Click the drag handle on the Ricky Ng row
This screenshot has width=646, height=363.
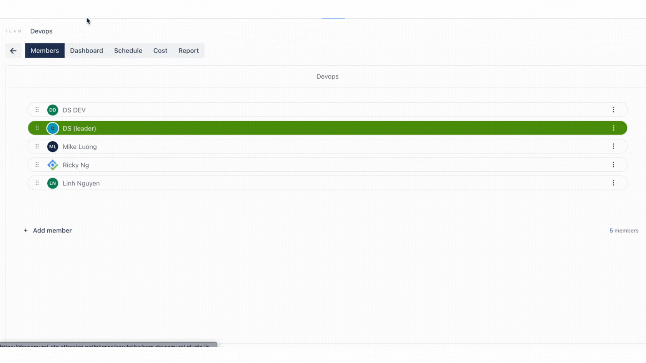pos(37,165)
